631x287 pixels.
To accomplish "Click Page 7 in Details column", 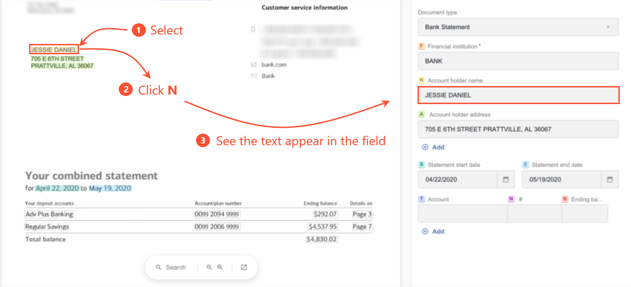I will point(362,227).
